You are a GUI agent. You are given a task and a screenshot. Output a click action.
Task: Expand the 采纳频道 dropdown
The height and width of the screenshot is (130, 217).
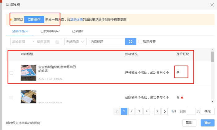tap(75, 42)
